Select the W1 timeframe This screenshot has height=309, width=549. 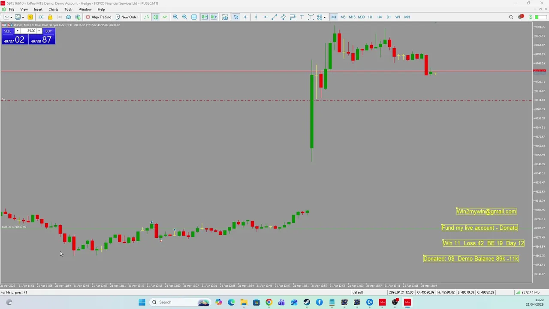tap(398, 17)
